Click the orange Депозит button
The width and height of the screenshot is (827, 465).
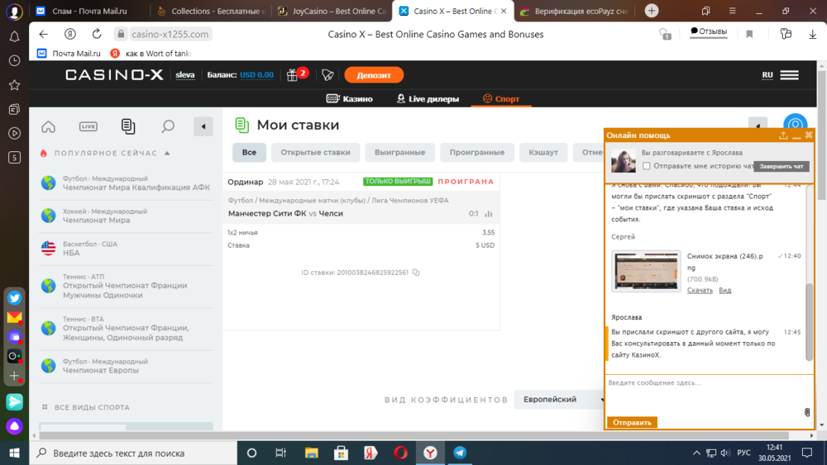pos(374,75)
